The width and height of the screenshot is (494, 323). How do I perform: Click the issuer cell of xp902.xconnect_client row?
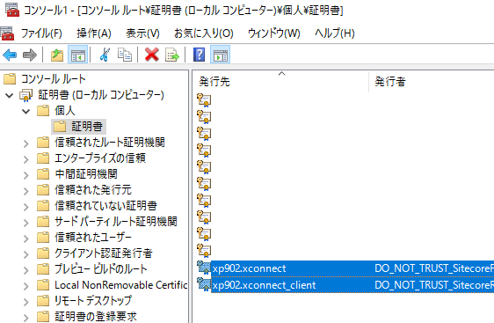pyautogui.click(x=434, y=285)
